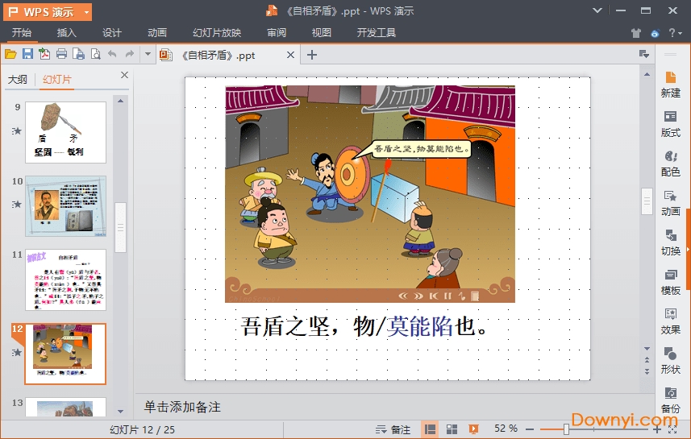Select slide 10 thumbnail with portrait
This screenshot has height=439, width=691.
pyautogui.click(x=65, y=206)
